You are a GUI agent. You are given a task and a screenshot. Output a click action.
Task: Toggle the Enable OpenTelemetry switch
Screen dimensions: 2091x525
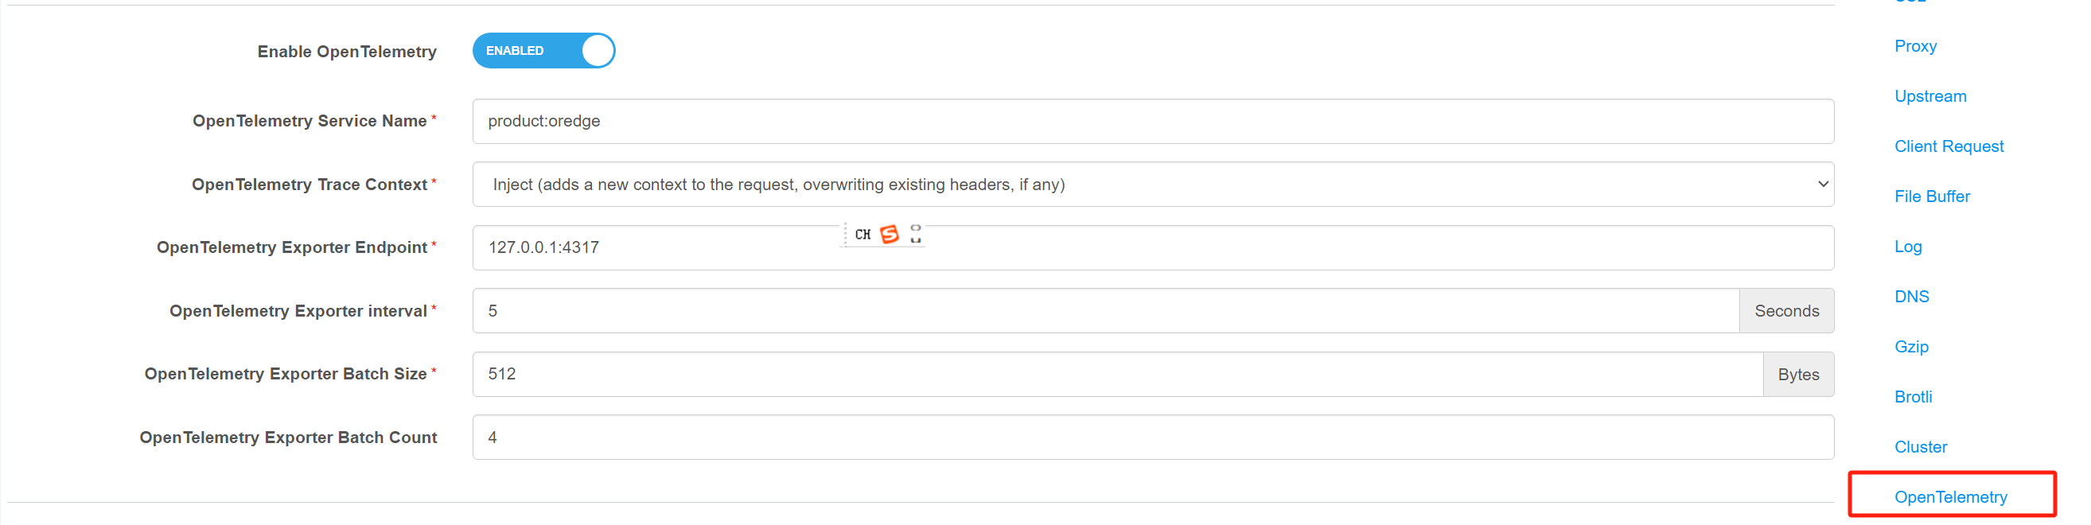(x=544, y=50)
